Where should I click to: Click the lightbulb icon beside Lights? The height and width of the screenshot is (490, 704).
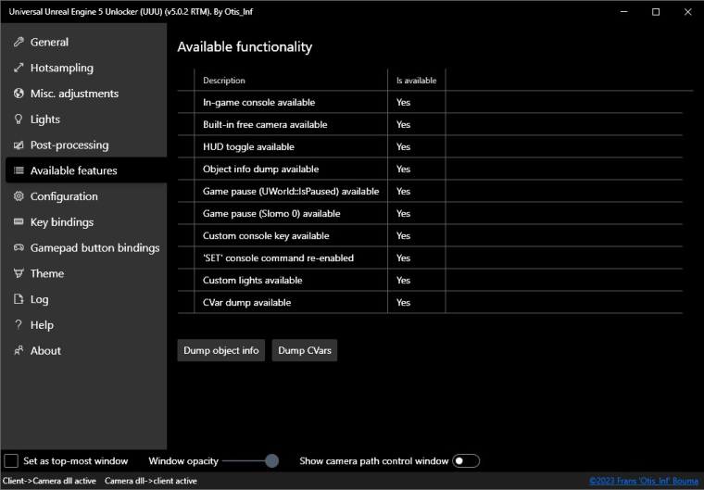tap(19, 119)
